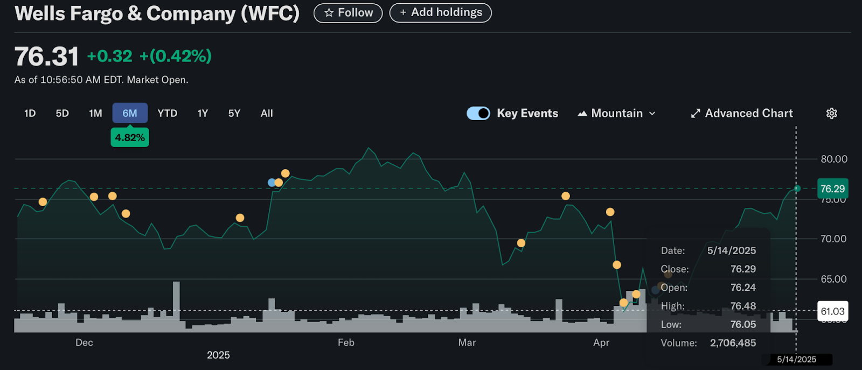Select the All range tab
This screenshot has width=862, height=370.
pyautogui.click(x=267, y=113)
